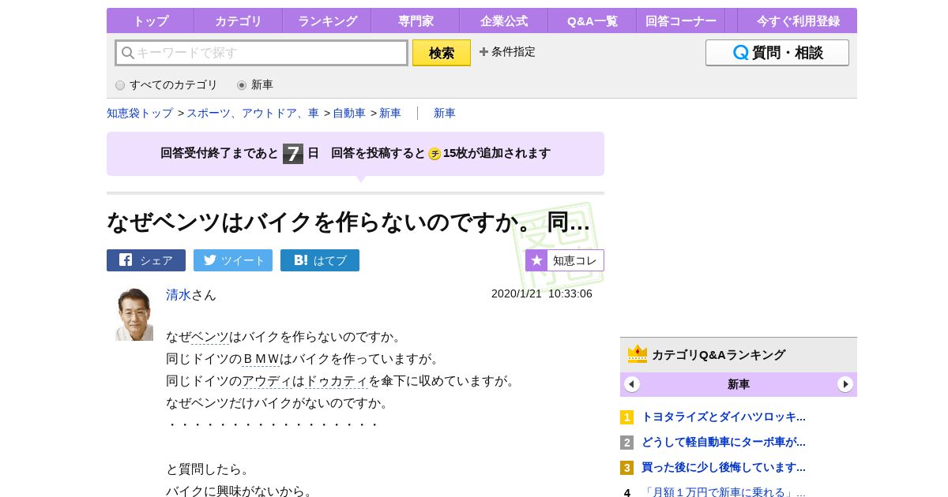The width and height of the screenshot is (948, 497).
Task: Click the Facebook logo icon
Action: (126, 260)
